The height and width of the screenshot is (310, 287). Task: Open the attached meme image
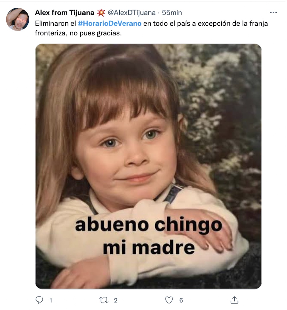(148, 166)
